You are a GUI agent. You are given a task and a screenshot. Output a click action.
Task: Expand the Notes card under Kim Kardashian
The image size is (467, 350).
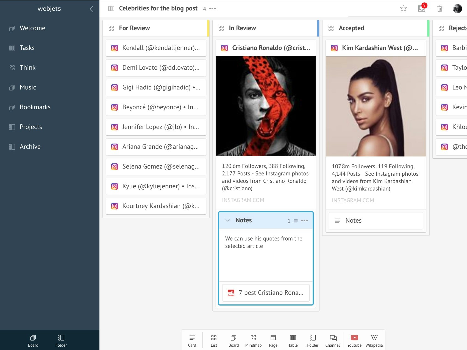(x=376, y=220)
